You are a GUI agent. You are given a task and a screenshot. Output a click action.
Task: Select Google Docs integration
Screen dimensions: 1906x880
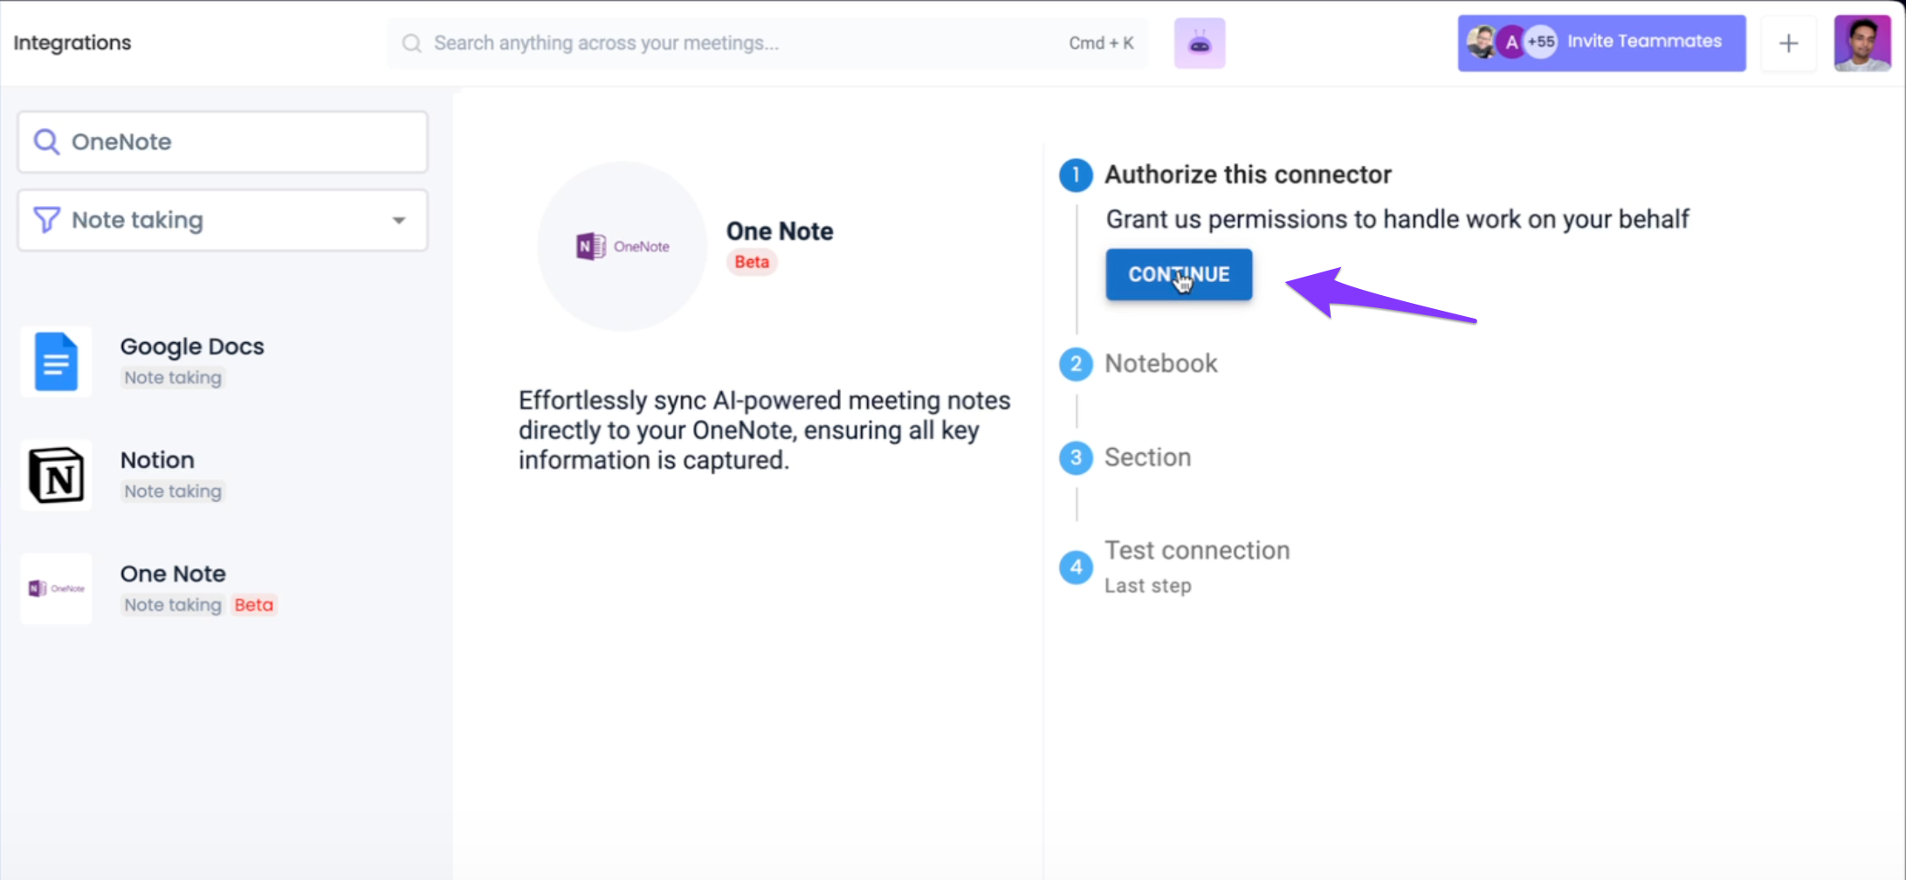192,347
